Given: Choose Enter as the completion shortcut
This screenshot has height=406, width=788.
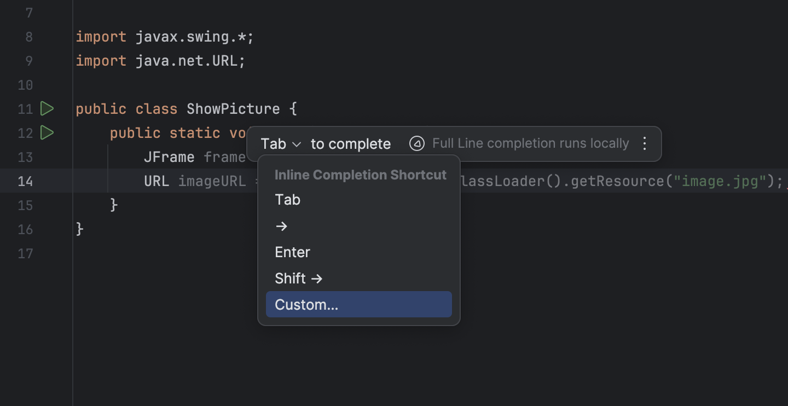Looking at the screenshot, I should tap(292, 252).
